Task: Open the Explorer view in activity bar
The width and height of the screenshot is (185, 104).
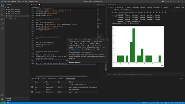Action: pos(2,5)
